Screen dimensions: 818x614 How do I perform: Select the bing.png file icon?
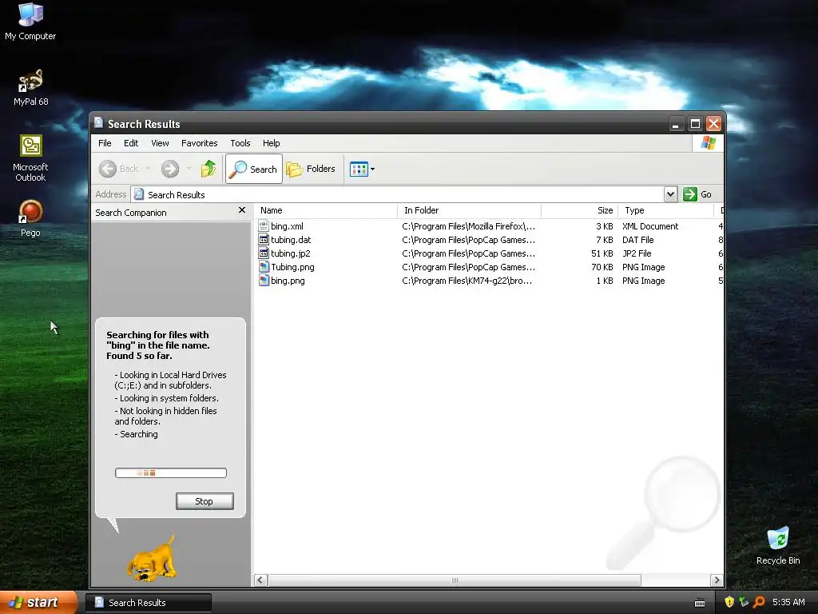[264, 281]
